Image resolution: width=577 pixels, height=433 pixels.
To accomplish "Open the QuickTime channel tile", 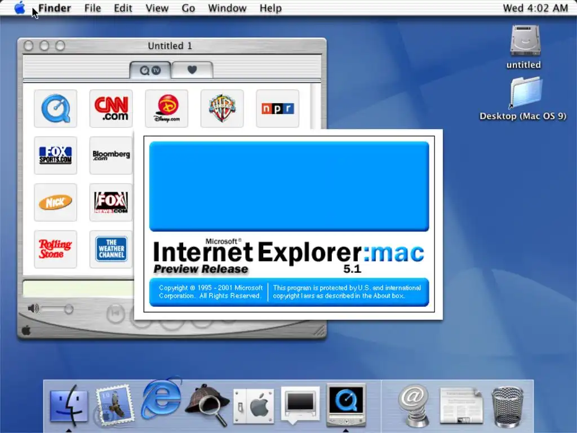I will [56, 109].
